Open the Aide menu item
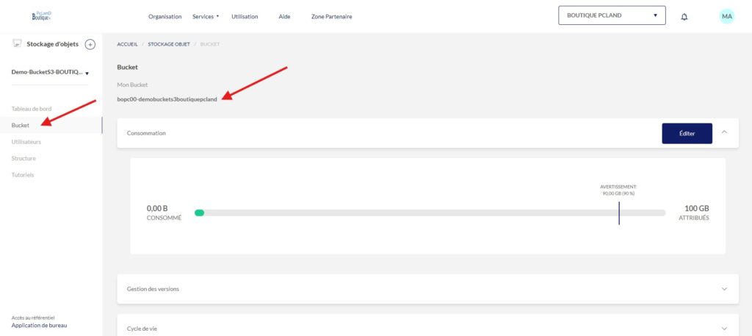This screenshot has height=336, width=752. click(284, 16)
